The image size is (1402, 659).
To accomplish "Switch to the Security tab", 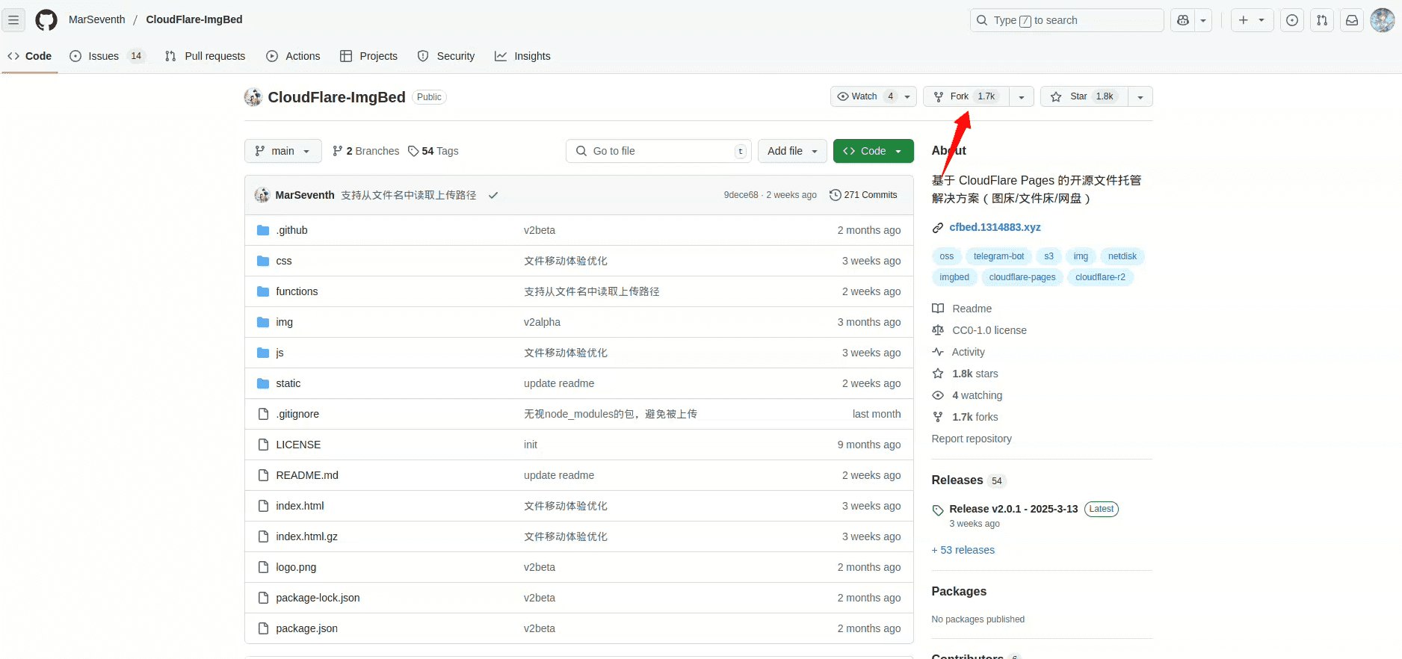I will click(446, 56).
